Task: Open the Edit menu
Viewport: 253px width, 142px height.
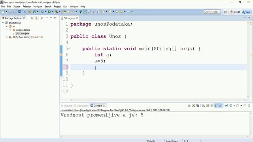Action: tap(9, 6)
